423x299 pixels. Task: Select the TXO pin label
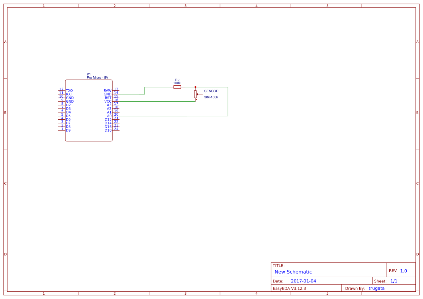(x=69, y=91)
